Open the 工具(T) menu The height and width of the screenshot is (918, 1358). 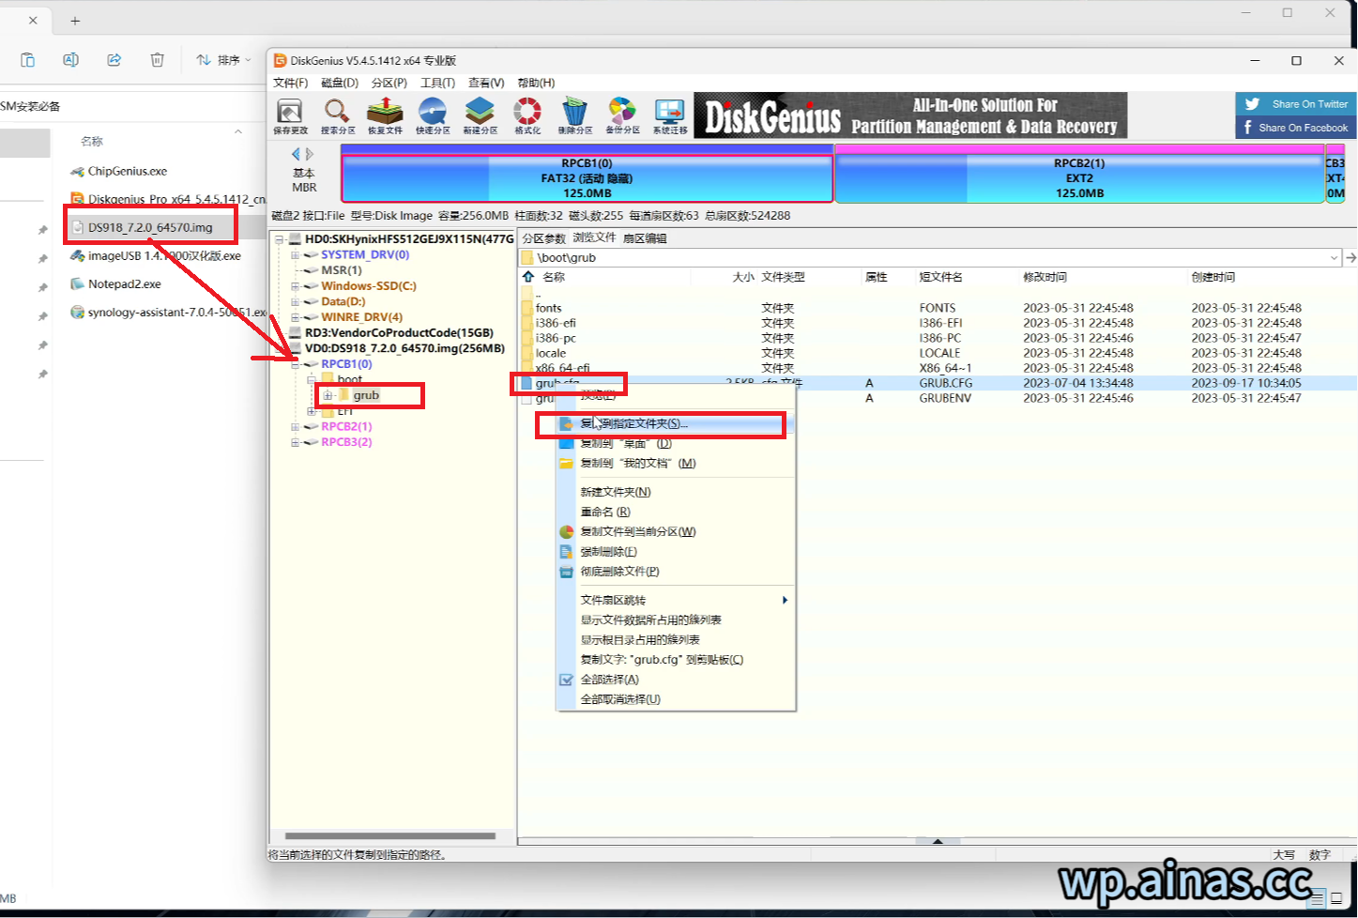tap(437, 83)
